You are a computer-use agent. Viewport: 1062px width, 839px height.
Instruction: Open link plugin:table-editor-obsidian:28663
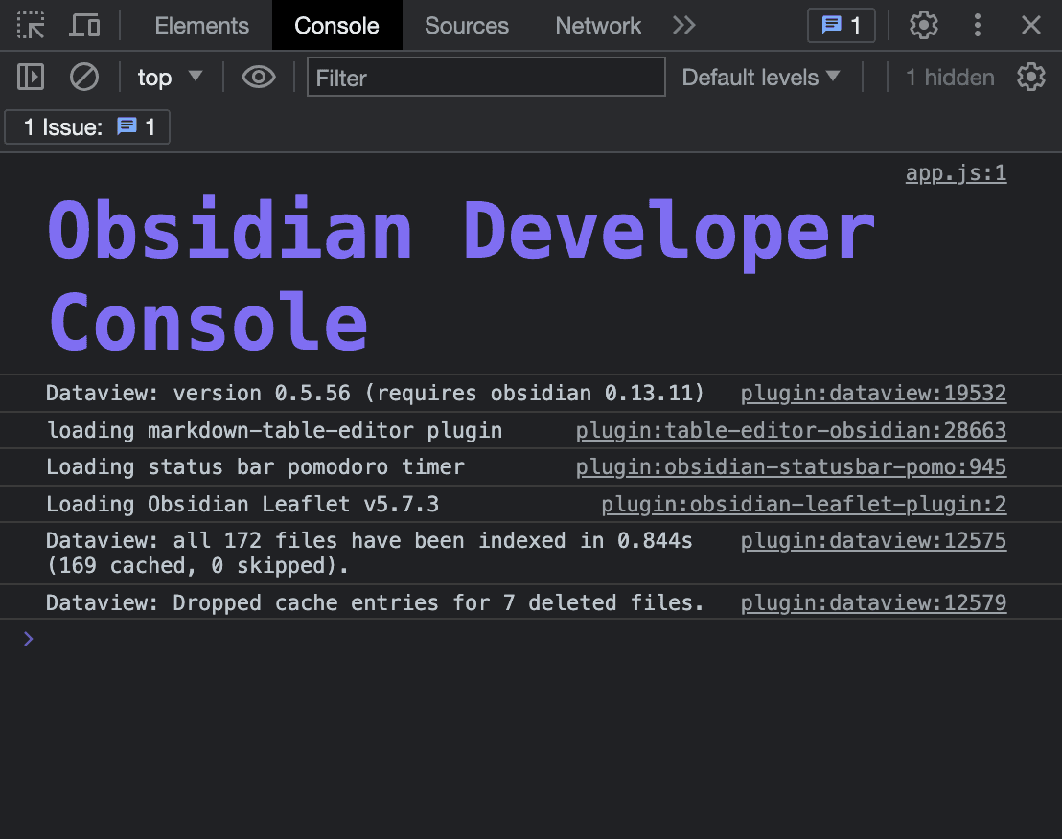(x=791, y=430)
